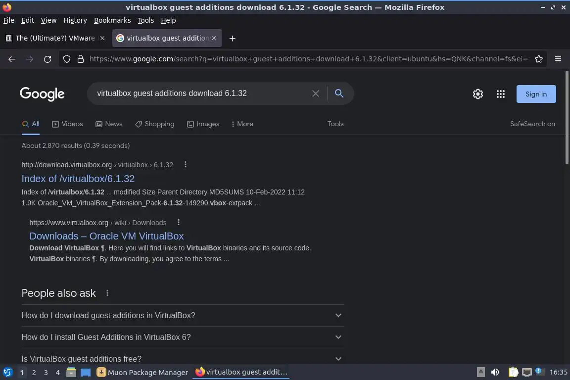
Task: Open the clipboard tray icon
Action: click(x=513, y=373)
